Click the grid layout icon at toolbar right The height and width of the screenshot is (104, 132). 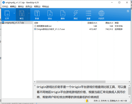(x=128, y=11)
